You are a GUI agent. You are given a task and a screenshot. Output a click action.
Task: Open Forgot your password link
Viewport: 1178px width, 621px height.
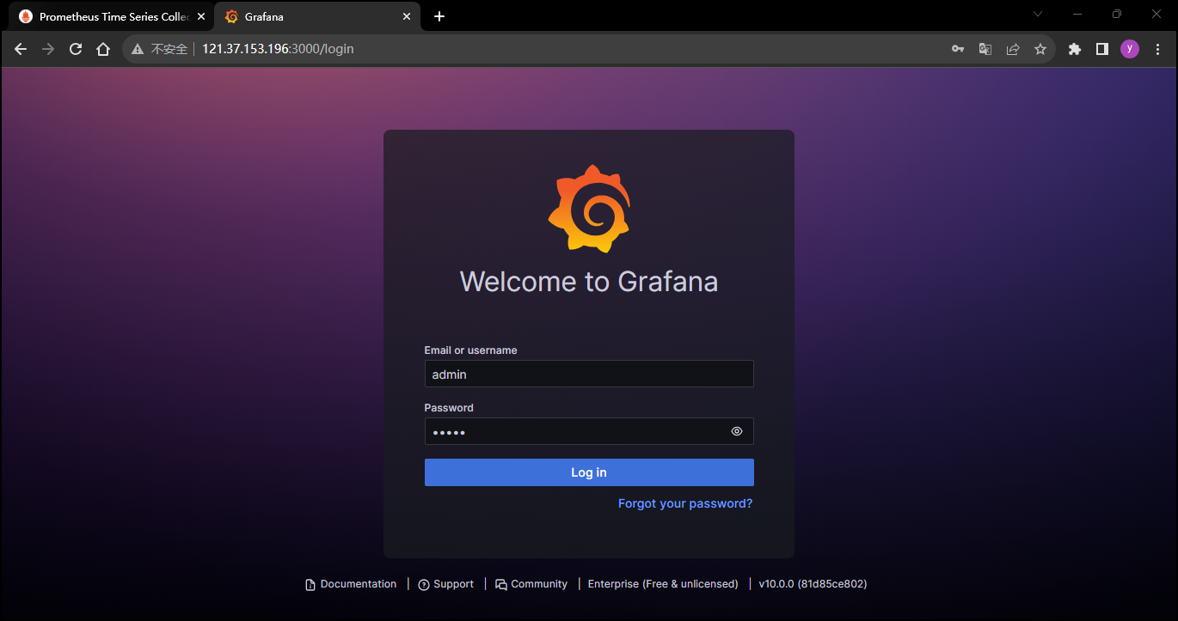click(x=685, y=503)
